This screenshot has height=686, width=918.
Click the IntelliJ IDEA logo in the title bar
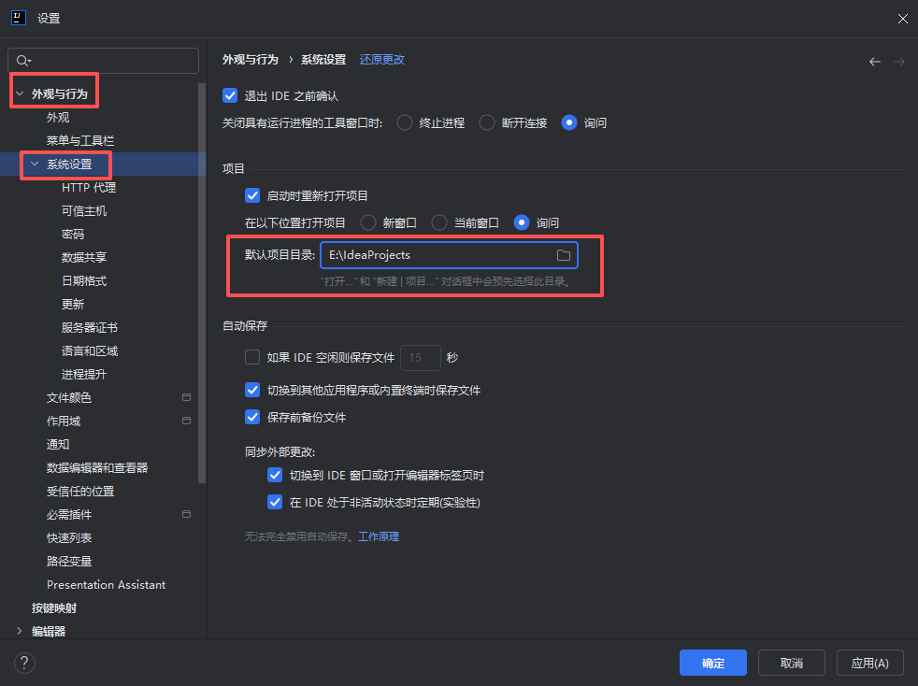[x=19, y=18]
